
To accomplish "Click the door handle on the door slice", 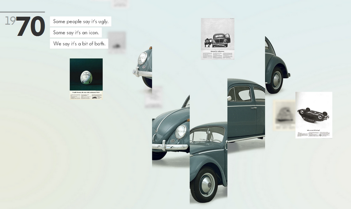I will pos(253,108).
